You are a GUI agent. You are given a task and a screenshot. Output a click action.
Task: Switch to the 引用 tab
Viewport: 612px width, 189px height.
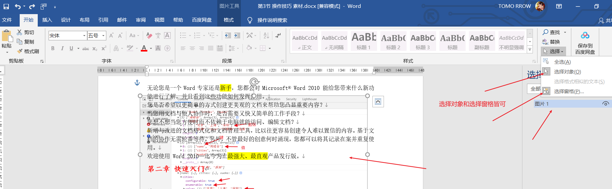[x=103, y=20]
